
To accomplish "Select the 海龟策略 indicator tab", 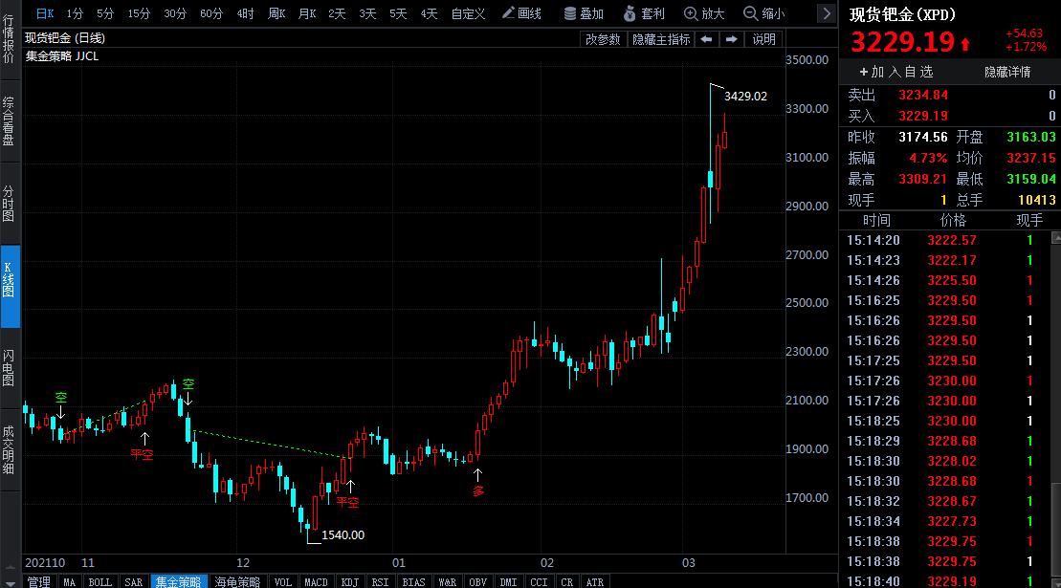I will point(237,582).
